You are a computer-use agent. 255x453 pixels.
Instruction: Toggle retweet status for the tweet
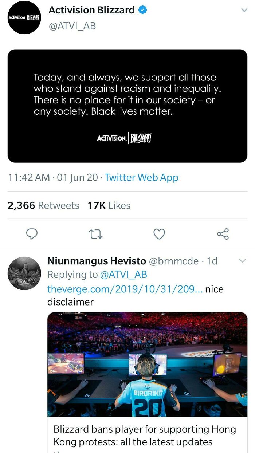pos(95,234)
